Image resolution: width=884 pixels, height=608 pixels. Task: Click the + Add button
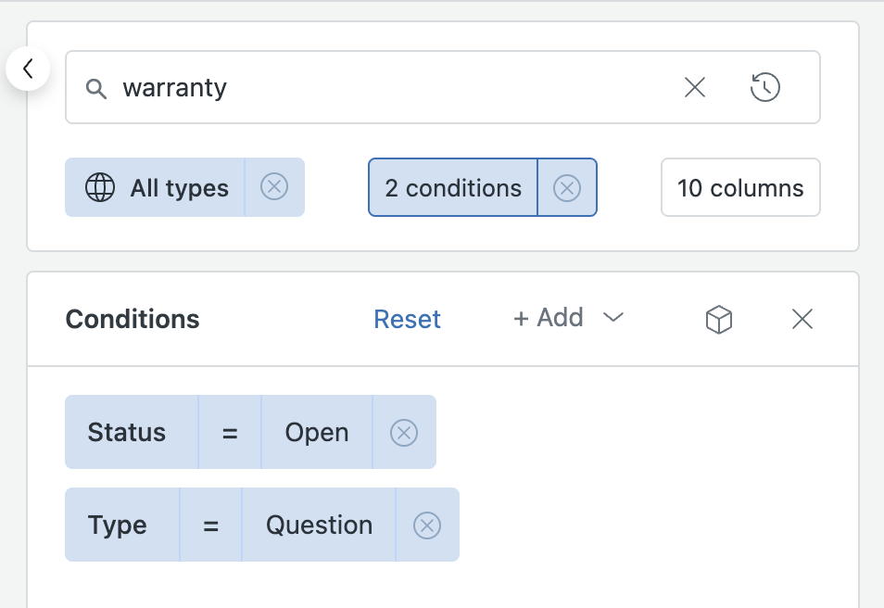click(x=548, y=318)
